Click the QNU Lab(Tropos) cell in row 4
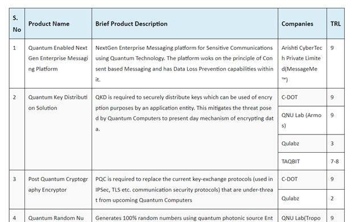The width and height of the screenshot is (355, 222). pos(302,216)
